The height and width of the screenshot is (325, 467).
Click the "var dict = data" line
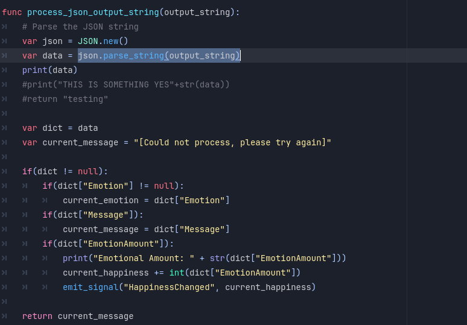[60, 128]
